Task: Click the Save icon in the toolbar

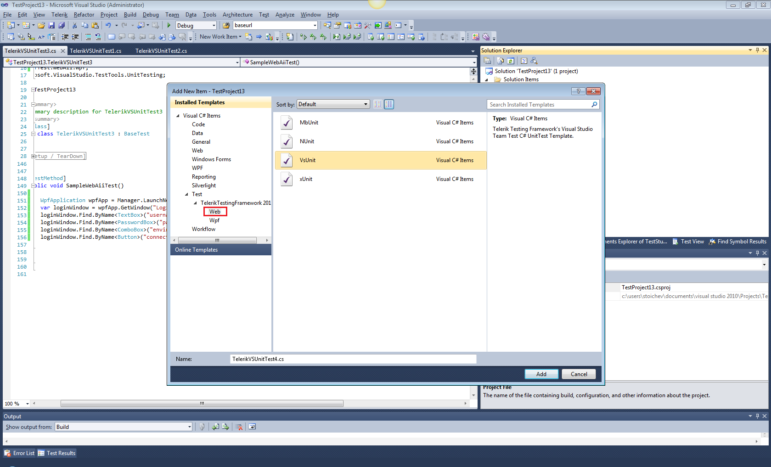Action: [51, 25]
